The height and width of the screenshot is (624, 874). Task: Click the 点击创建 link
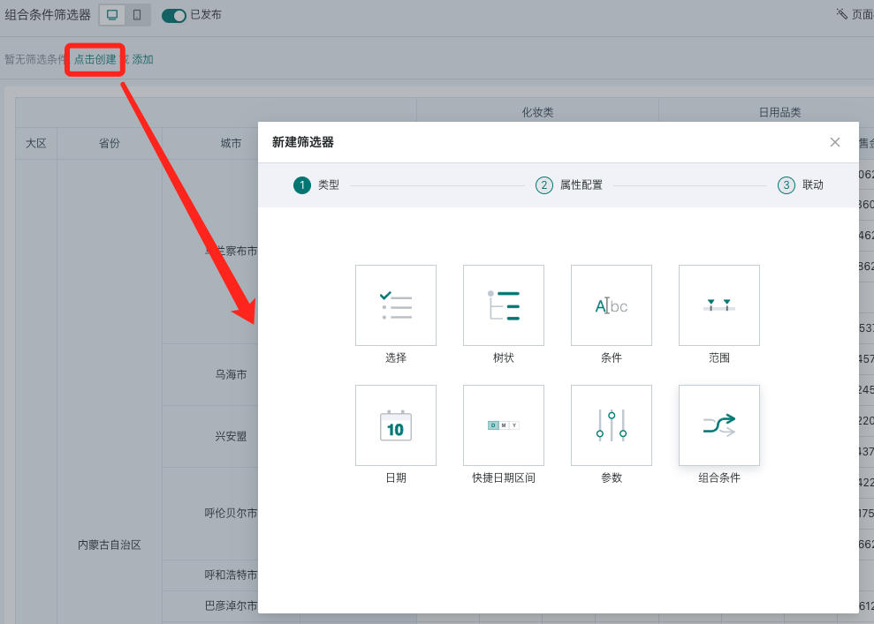point(95,59)
